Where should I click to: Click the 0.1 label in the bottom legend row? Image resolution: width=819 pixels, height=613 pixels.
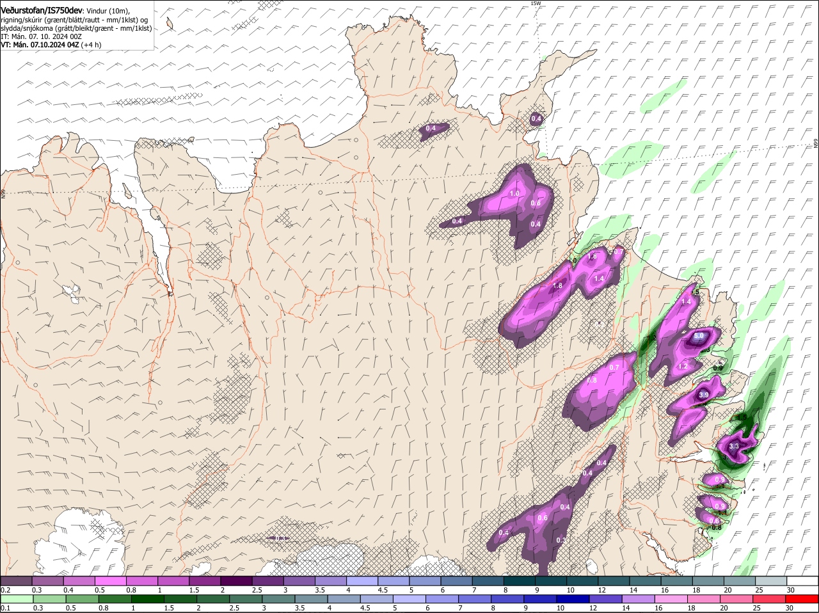click(x=5, y=608)
